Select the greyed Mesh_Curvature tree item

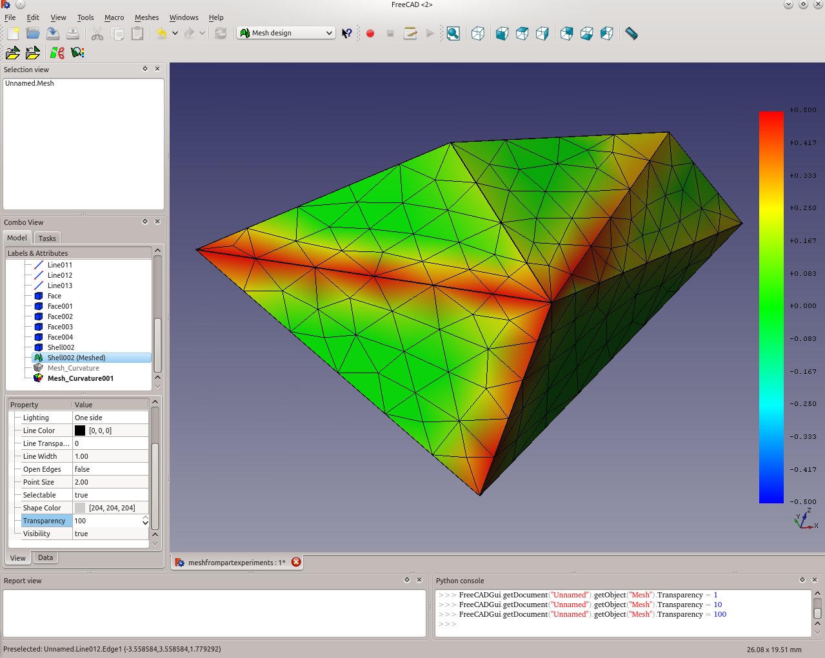pyautogui.click(x=73, y=368)
